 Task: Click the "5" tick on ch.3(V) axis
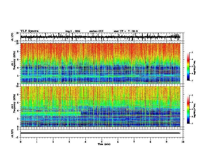click(x=18, y=129)
